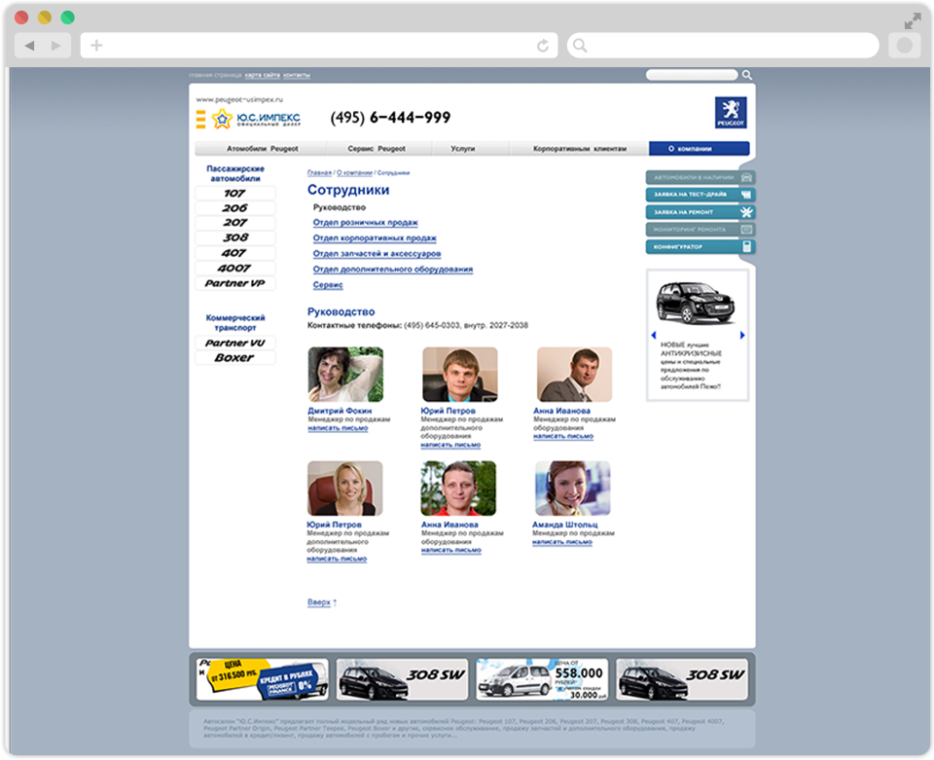
Task: Click the browser search bar magnifier icon
Action: pyautogui.click(x=580, y=46)
